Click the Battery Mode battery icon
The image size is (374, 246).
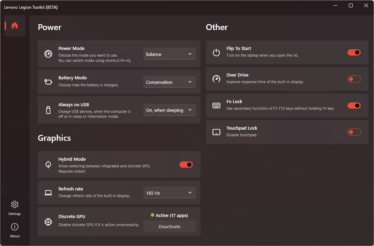coord(48,82)
